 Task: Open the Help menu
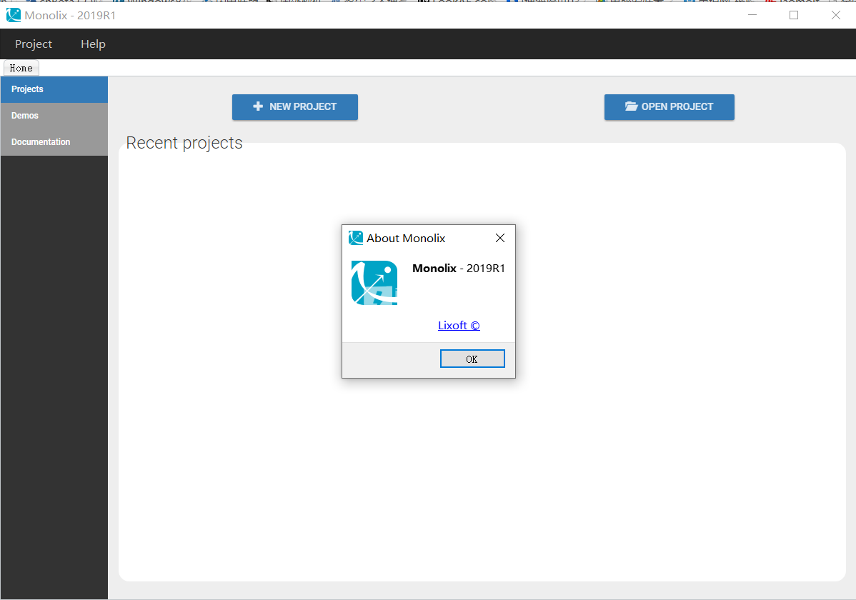[x=94, y=44]
